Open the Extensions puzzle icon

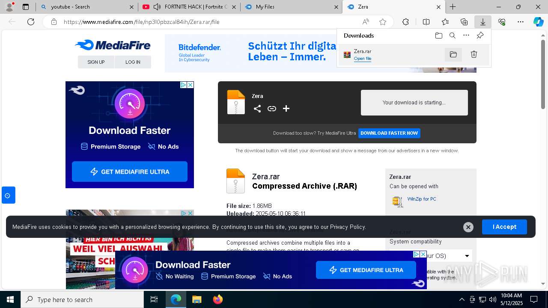pyautogui.click(x=405, y=22)
